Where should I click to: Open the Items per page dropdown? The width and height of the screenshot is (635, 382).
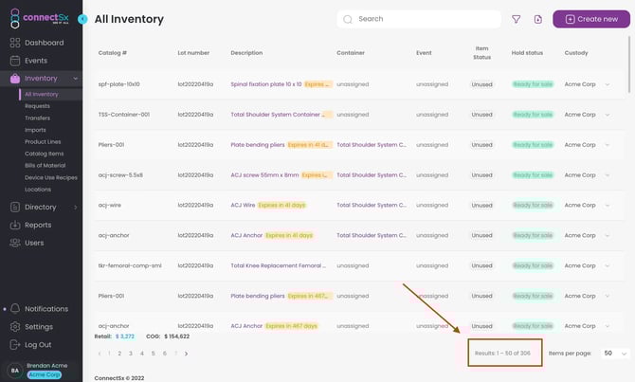click(615, 353)
